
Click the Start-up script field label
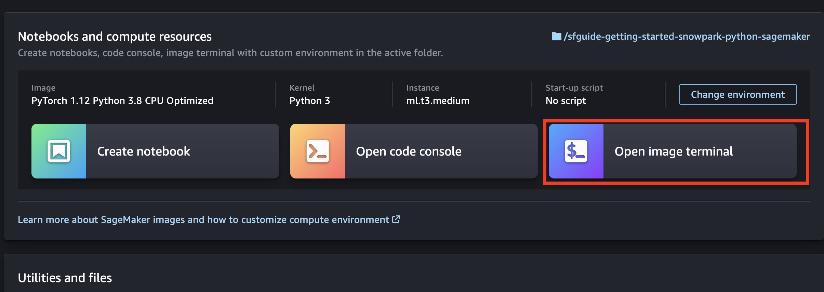pos(574,88)
